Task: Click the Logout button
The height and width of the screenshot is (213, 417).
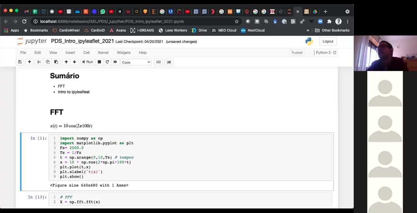Action: click(328, 41)
